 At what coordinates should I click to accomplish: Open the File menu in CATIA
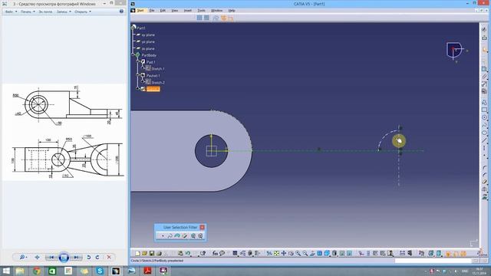(x=152, y=11)
